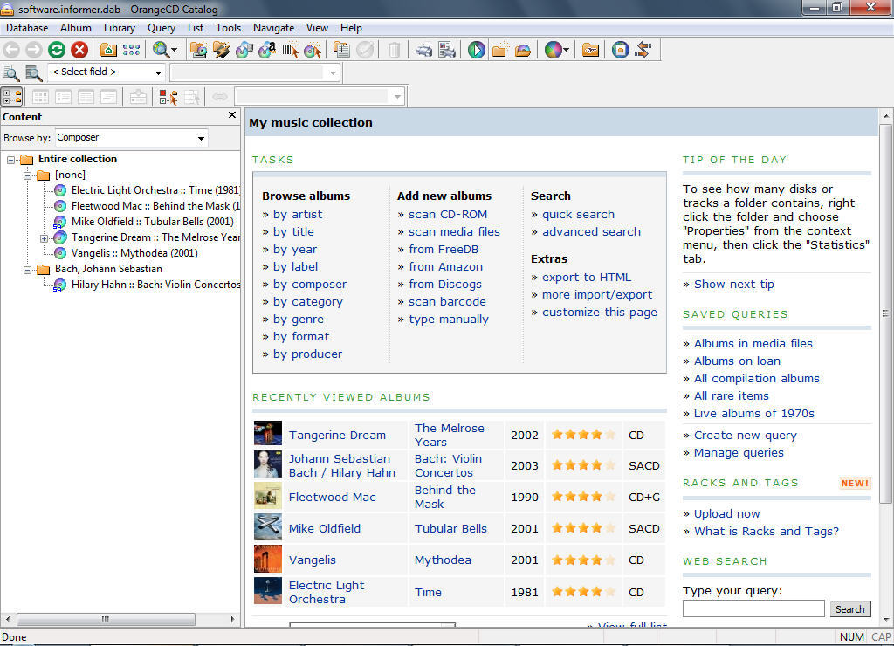894x646 pixels.
Task: Click the print preview toolbar icon
Action: 447,50
